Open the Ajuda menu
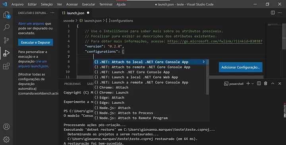The image size is (286, 145). tap(121, 4)
